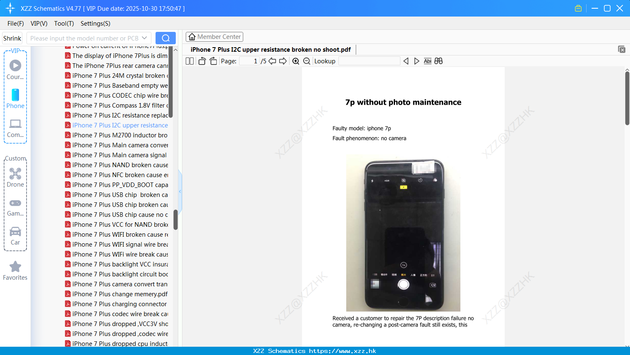Open iPhone 7 Plus M2700 inductor file

(117, 135)
